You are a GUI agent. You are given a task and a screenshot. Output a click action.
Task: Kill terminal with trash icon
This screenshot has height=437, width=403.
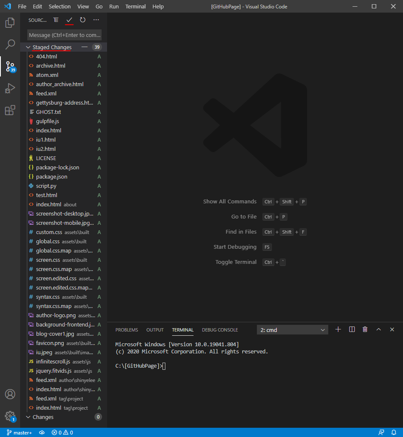tap(365, 329)
